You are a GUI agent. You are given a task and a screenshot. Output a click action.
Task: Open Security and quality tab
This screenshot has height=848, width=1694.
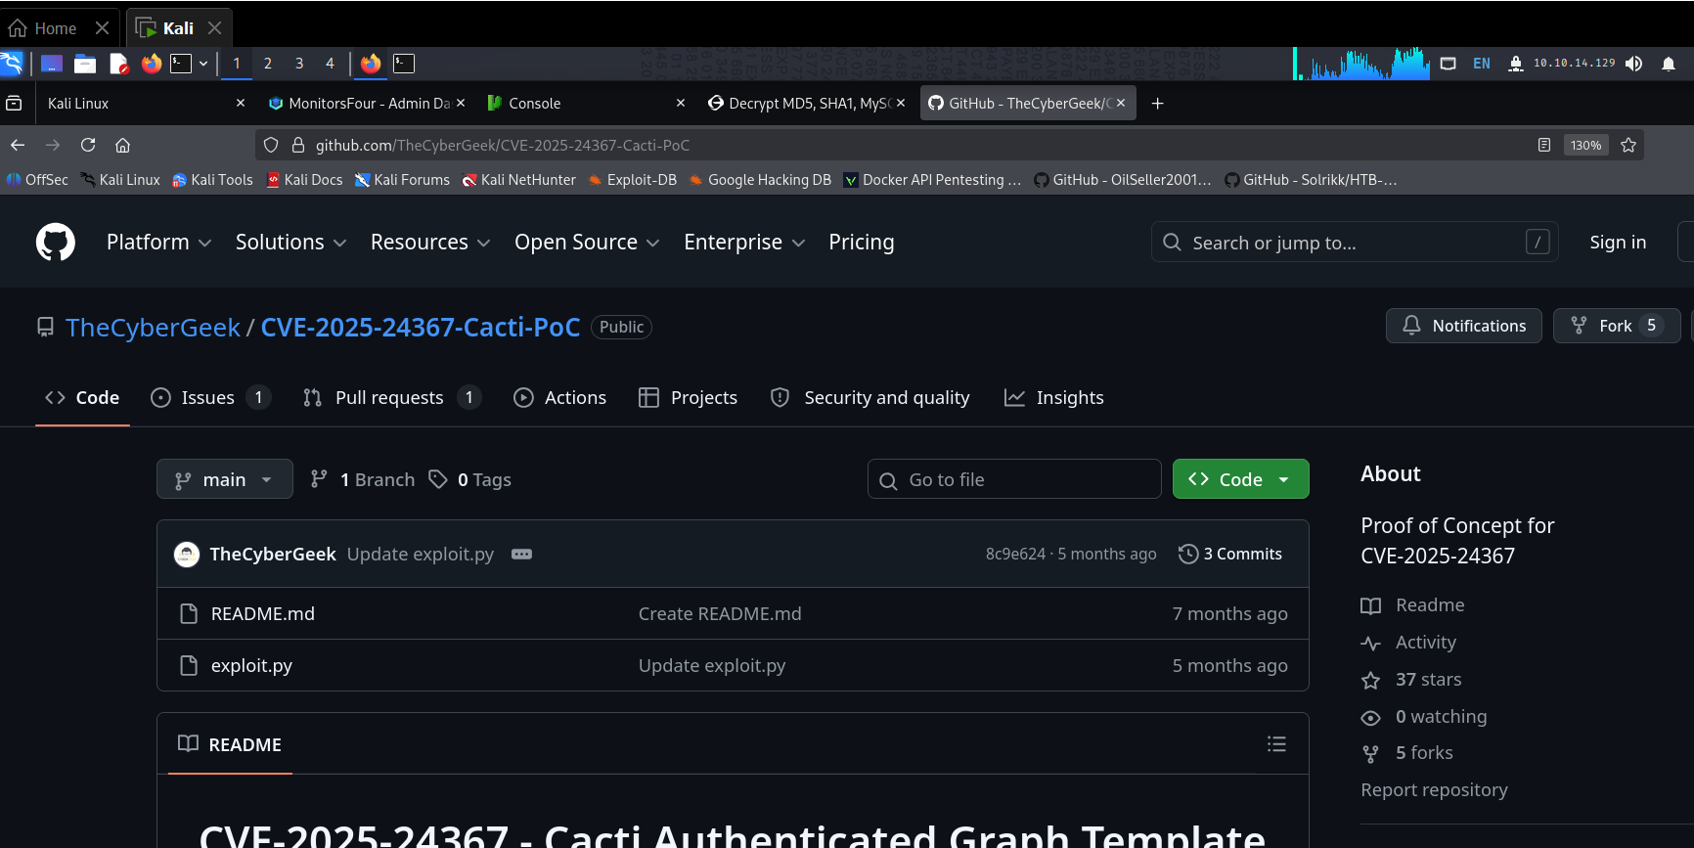click(x=870, y=397)
